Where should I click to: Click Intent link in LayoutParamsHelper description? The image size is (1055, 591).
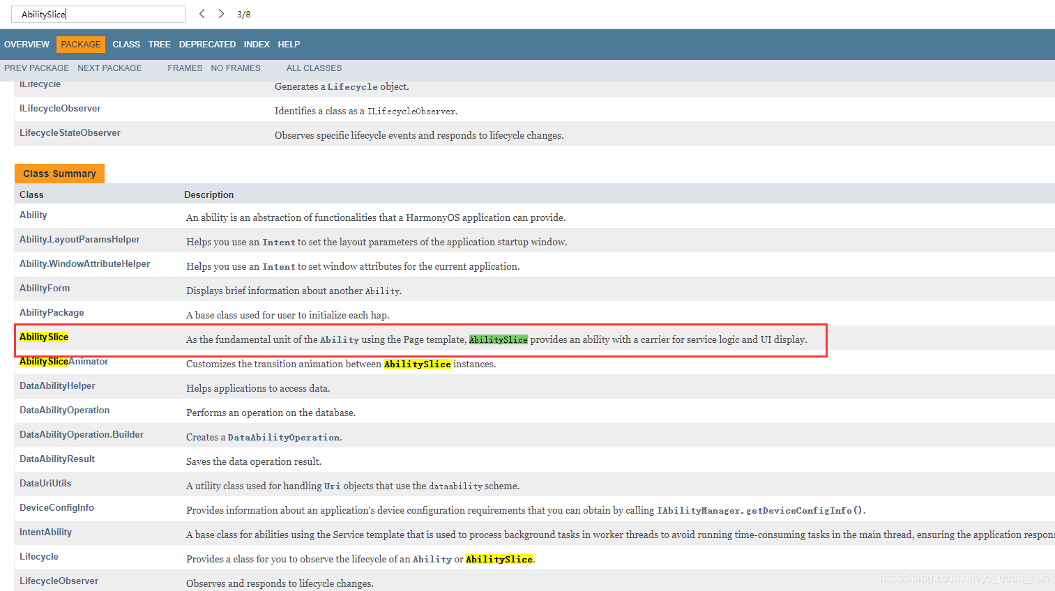pos(279,243)
